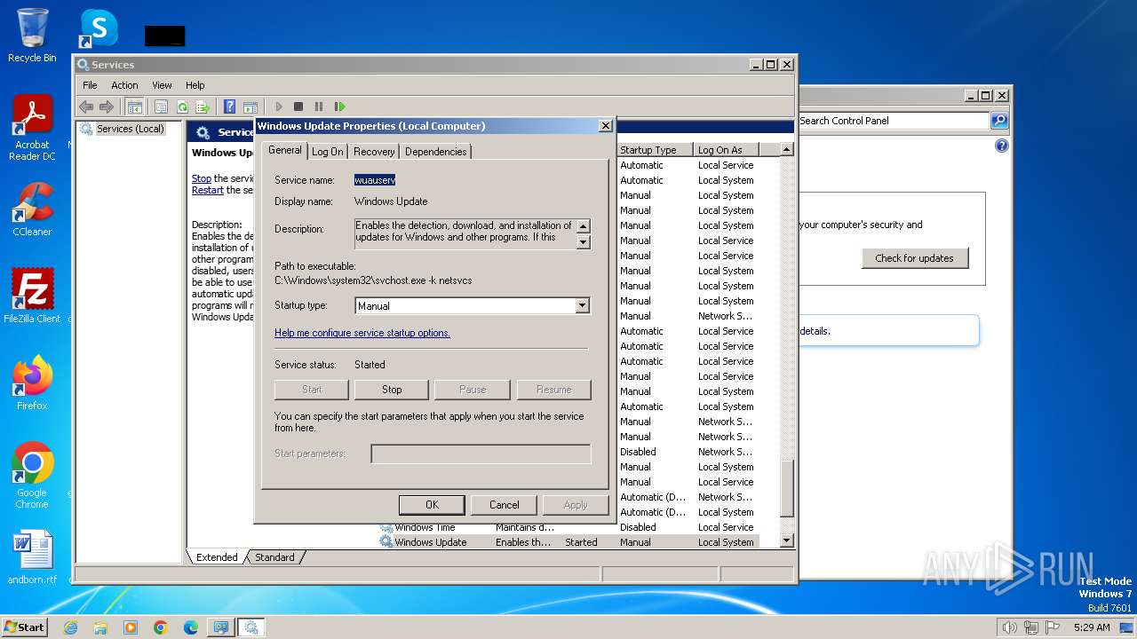Click services list scrollbar down arrow
The image size is (1137, 639).
[786, 540]
